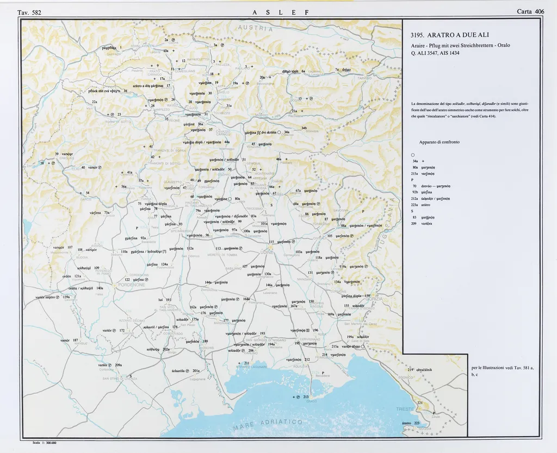Click the circled P symbol at point 3a
557x453 pixels.
click(222, 46)
